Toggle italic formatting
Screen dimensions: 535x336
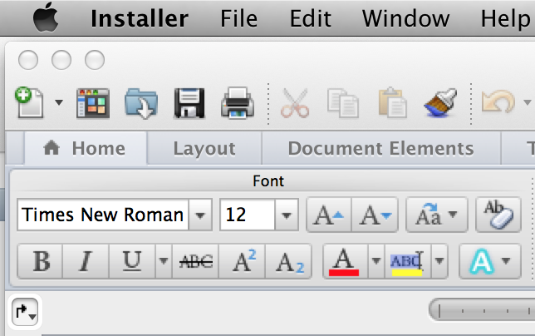[86, 261]
